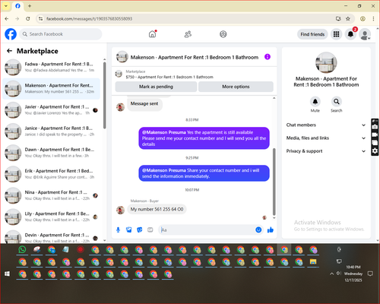Choose a sticker
Viewport: 380px width, 304px height.
140,230
